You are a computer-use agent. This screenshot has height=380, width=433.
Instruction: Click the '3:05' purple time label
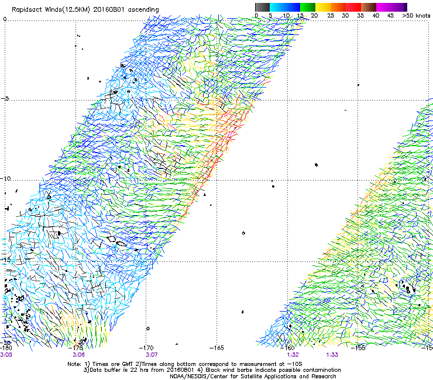click(x=6, y=355)
